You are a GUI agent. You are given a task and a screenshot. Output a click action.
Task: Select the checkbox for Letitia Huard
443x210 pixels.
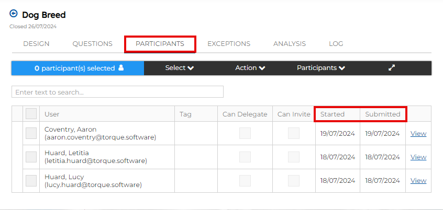pyautogui.click(x=31, y=157)
